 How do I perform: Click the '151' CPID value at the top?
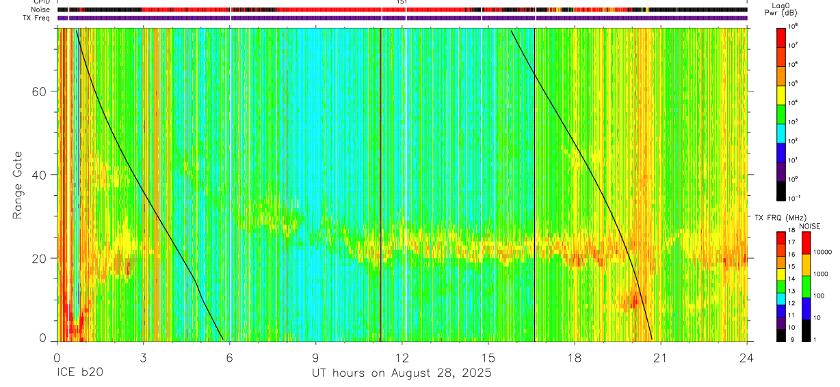[402, 3]
